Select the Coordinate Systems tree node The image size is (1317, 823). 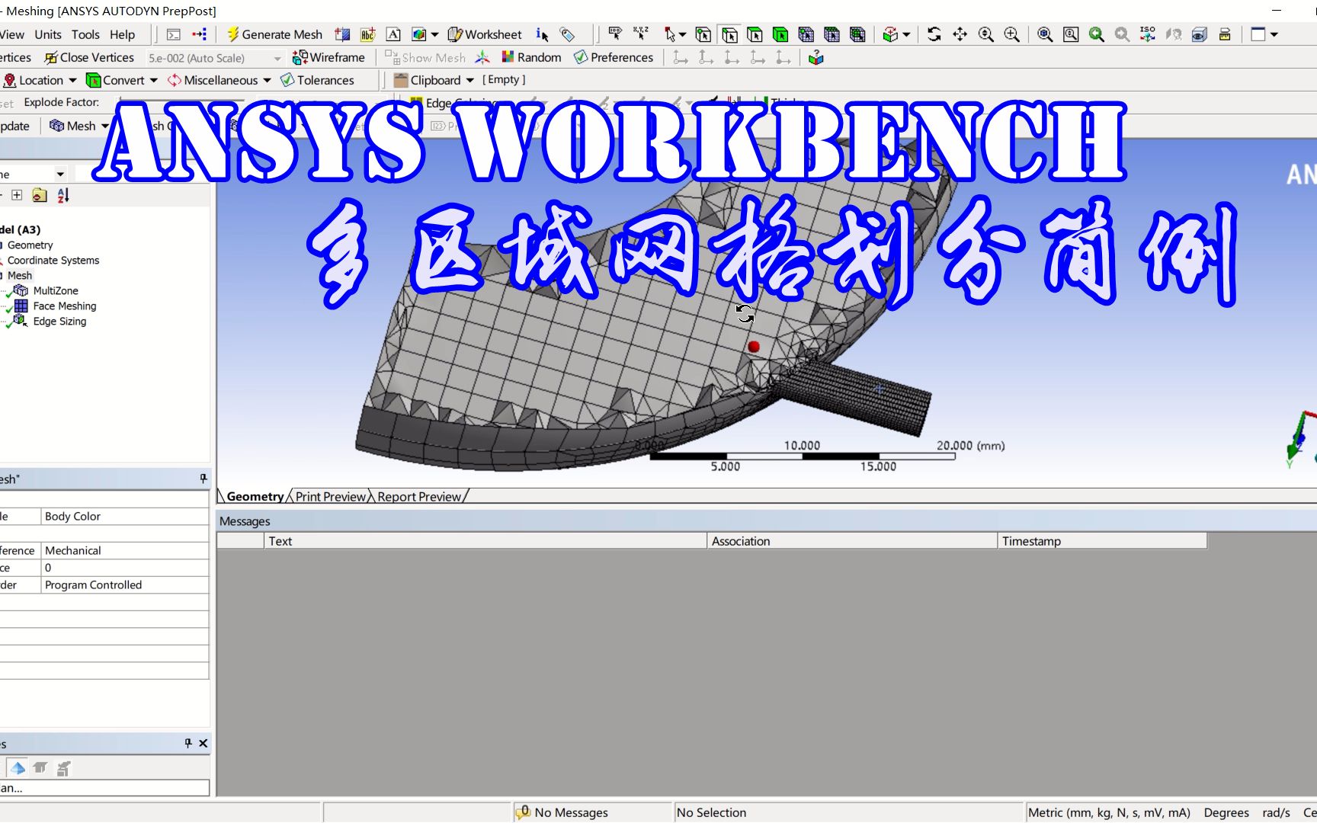click(53, 260)
